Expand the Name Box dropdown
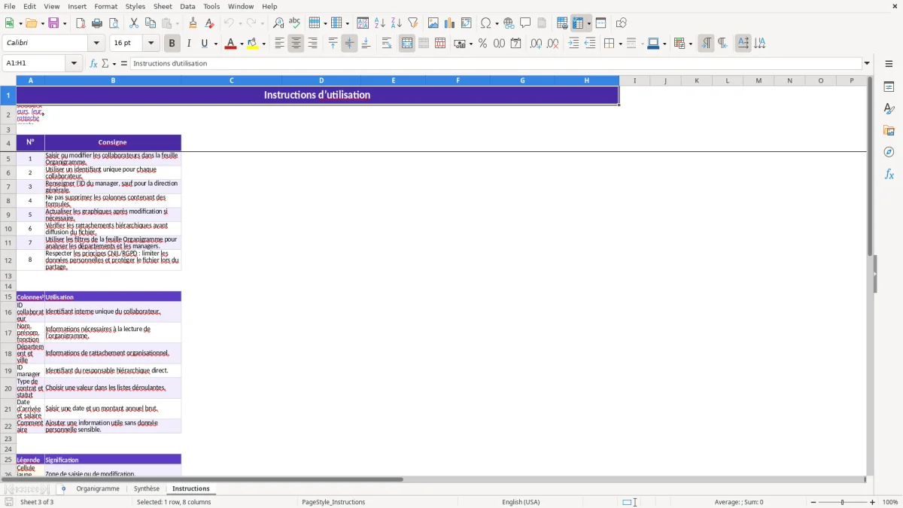The width and height of the screenshot is (903, 508). tap(74, 63)
